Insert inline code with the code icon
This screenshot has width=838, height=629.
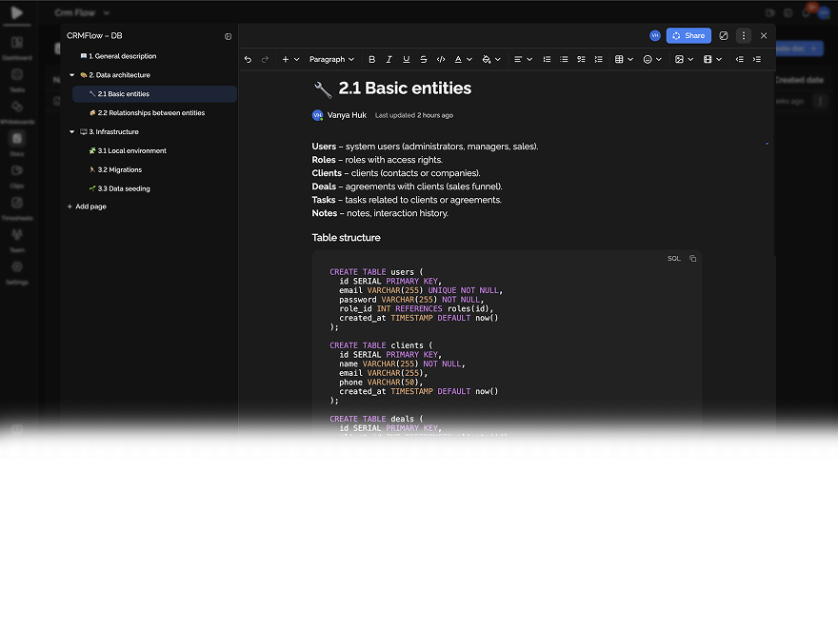(x=440, y=59)
